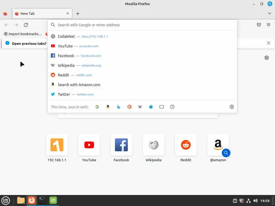Search history with the clock icon
275x206 pixels.
click(x=172, y=107)
